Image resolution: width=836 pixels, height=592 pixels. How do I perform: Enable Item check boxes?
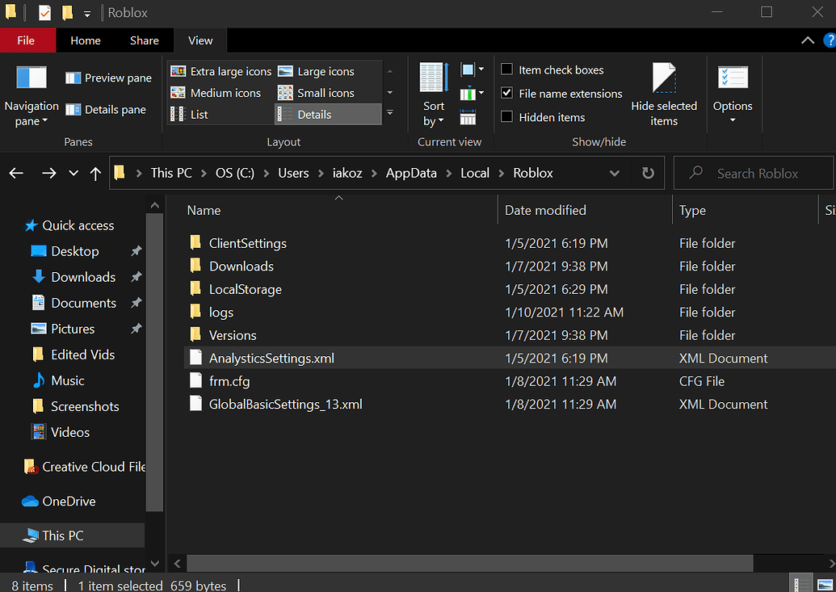(x=507, y=69)
